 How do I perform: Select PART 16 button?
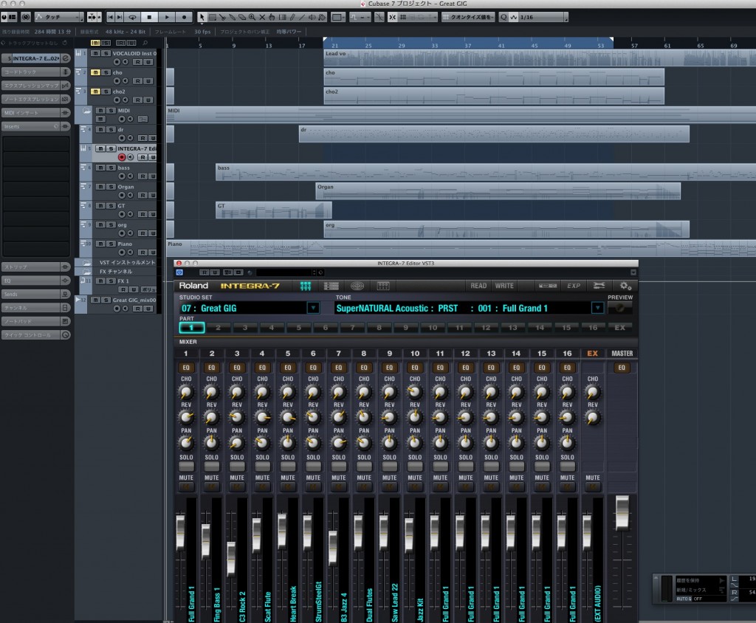[x=593, y=328]
